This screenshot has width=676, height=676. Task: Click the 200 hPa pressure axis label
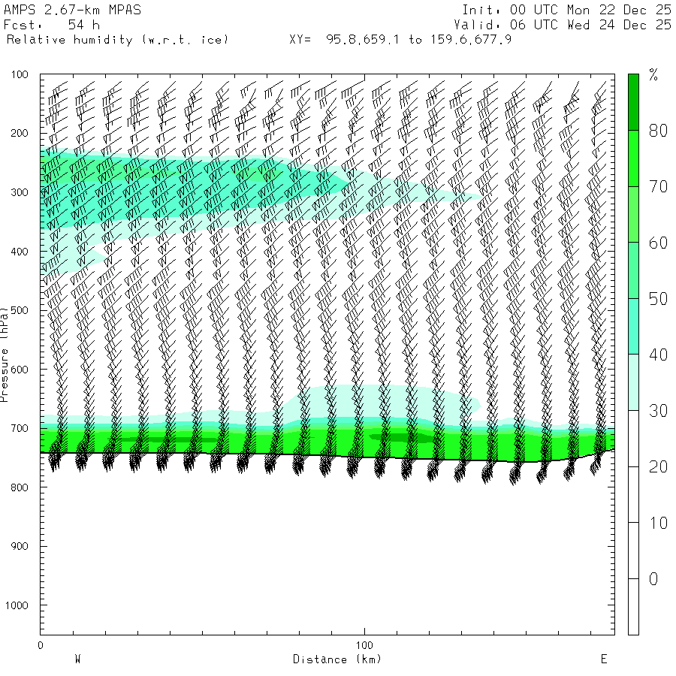coord(20,133)
